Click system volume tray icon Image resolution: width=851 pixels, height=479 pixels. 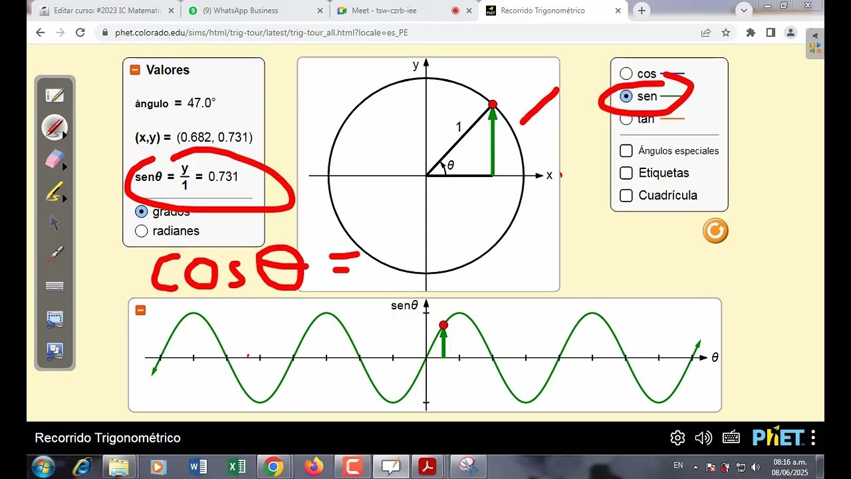pos(755,467)
